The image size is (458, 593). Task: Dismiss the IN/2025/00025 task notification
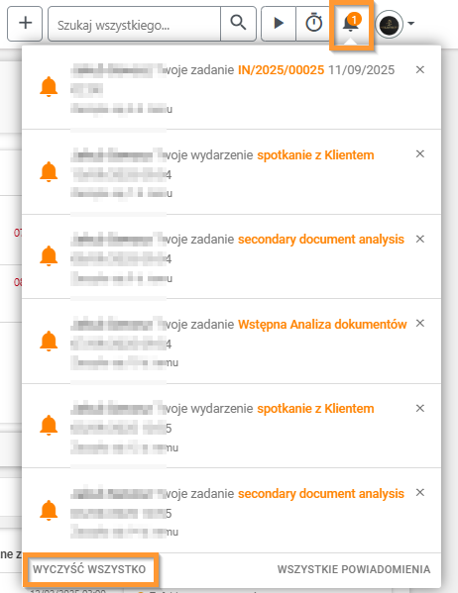click(419, 69)
